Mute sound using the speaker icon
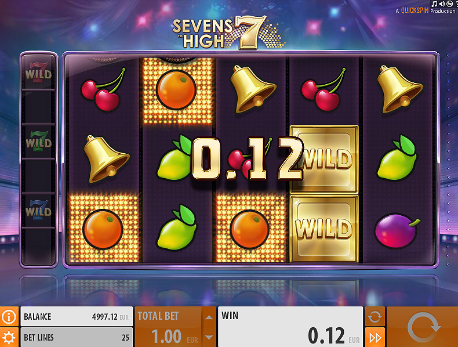The width and height of the screenshot is (458, 347). [442, 3]
